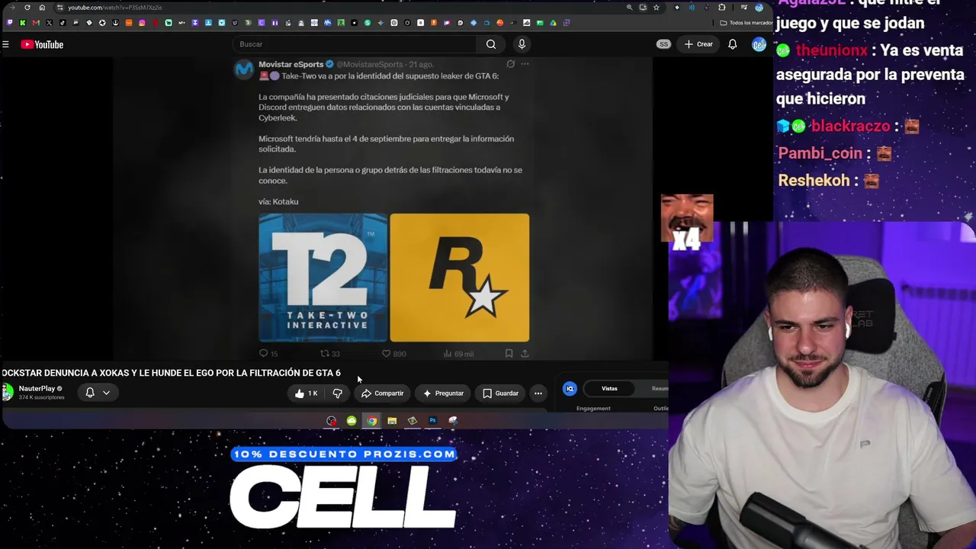
Task: Go to the browser home page
Action: pos(42,8)
